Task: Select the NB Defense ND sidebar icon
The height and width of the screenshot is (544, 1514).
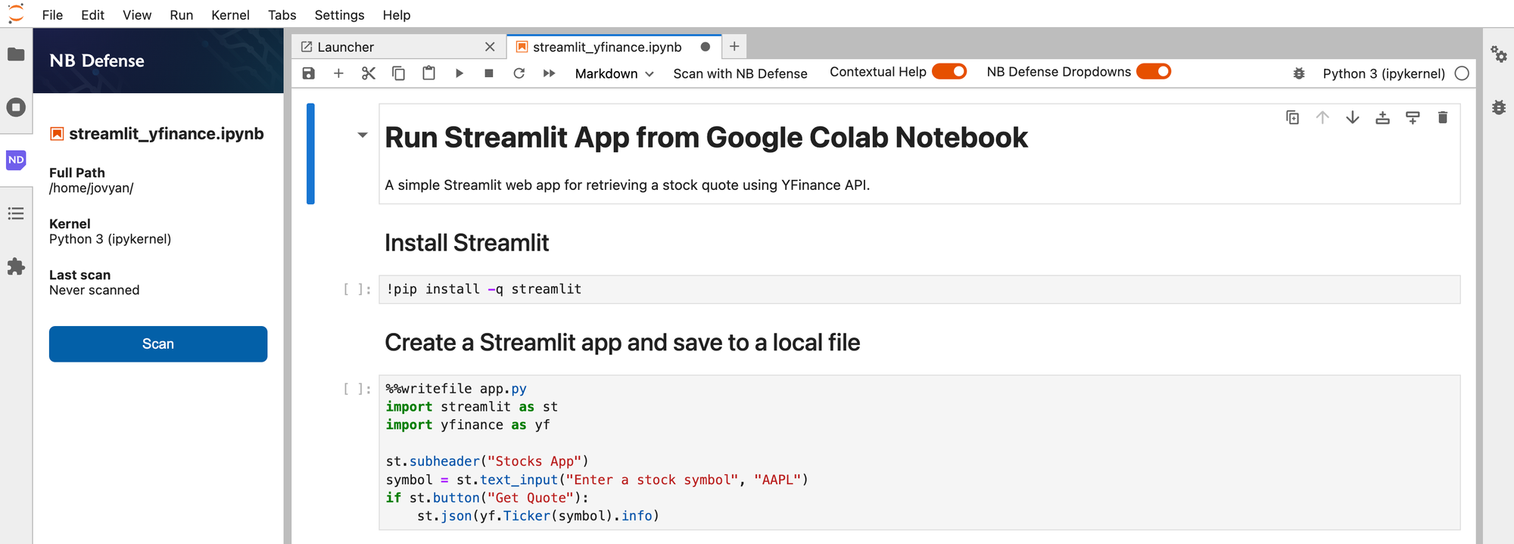Action: coord(16,160)
